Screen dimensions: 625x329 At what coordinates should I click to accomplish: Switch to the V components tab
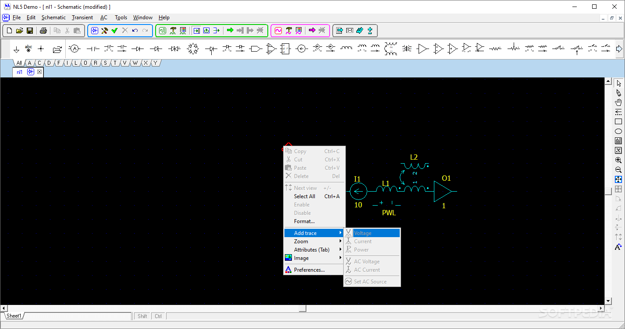pyautogui.click(x=124, y=63)
